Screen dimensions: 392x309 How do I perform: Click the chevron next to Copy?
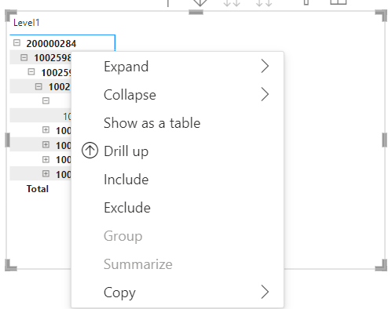(x=265, y=292)
